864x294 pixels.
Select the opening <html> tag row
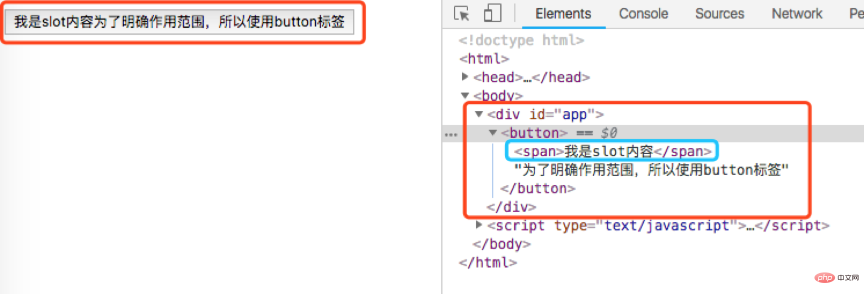tap(484, 58)
